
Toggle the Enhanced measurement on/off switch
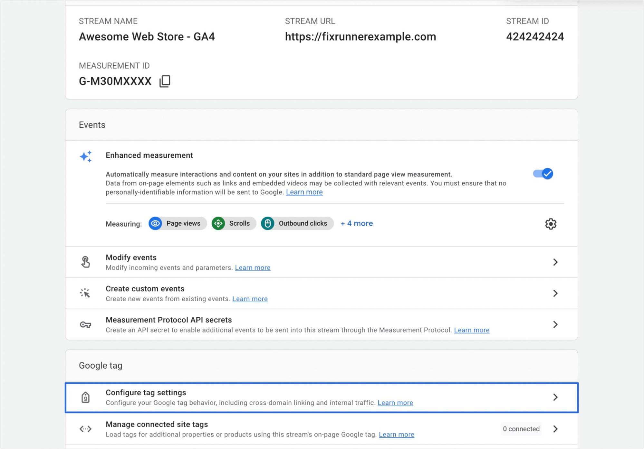[x=543, y=173]
